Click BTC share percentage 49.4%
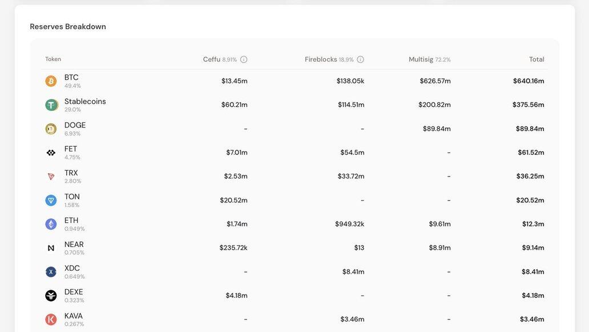The height and width of the screenshot is (332, 589). point(72,86)
